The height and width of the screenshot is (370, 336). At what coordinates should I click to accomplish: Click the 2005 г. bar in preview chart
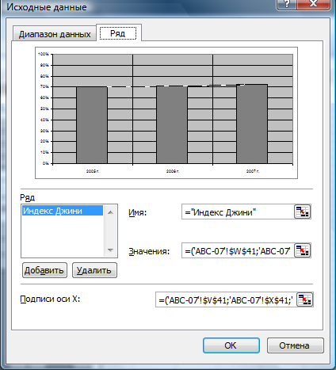pos(92,125)
